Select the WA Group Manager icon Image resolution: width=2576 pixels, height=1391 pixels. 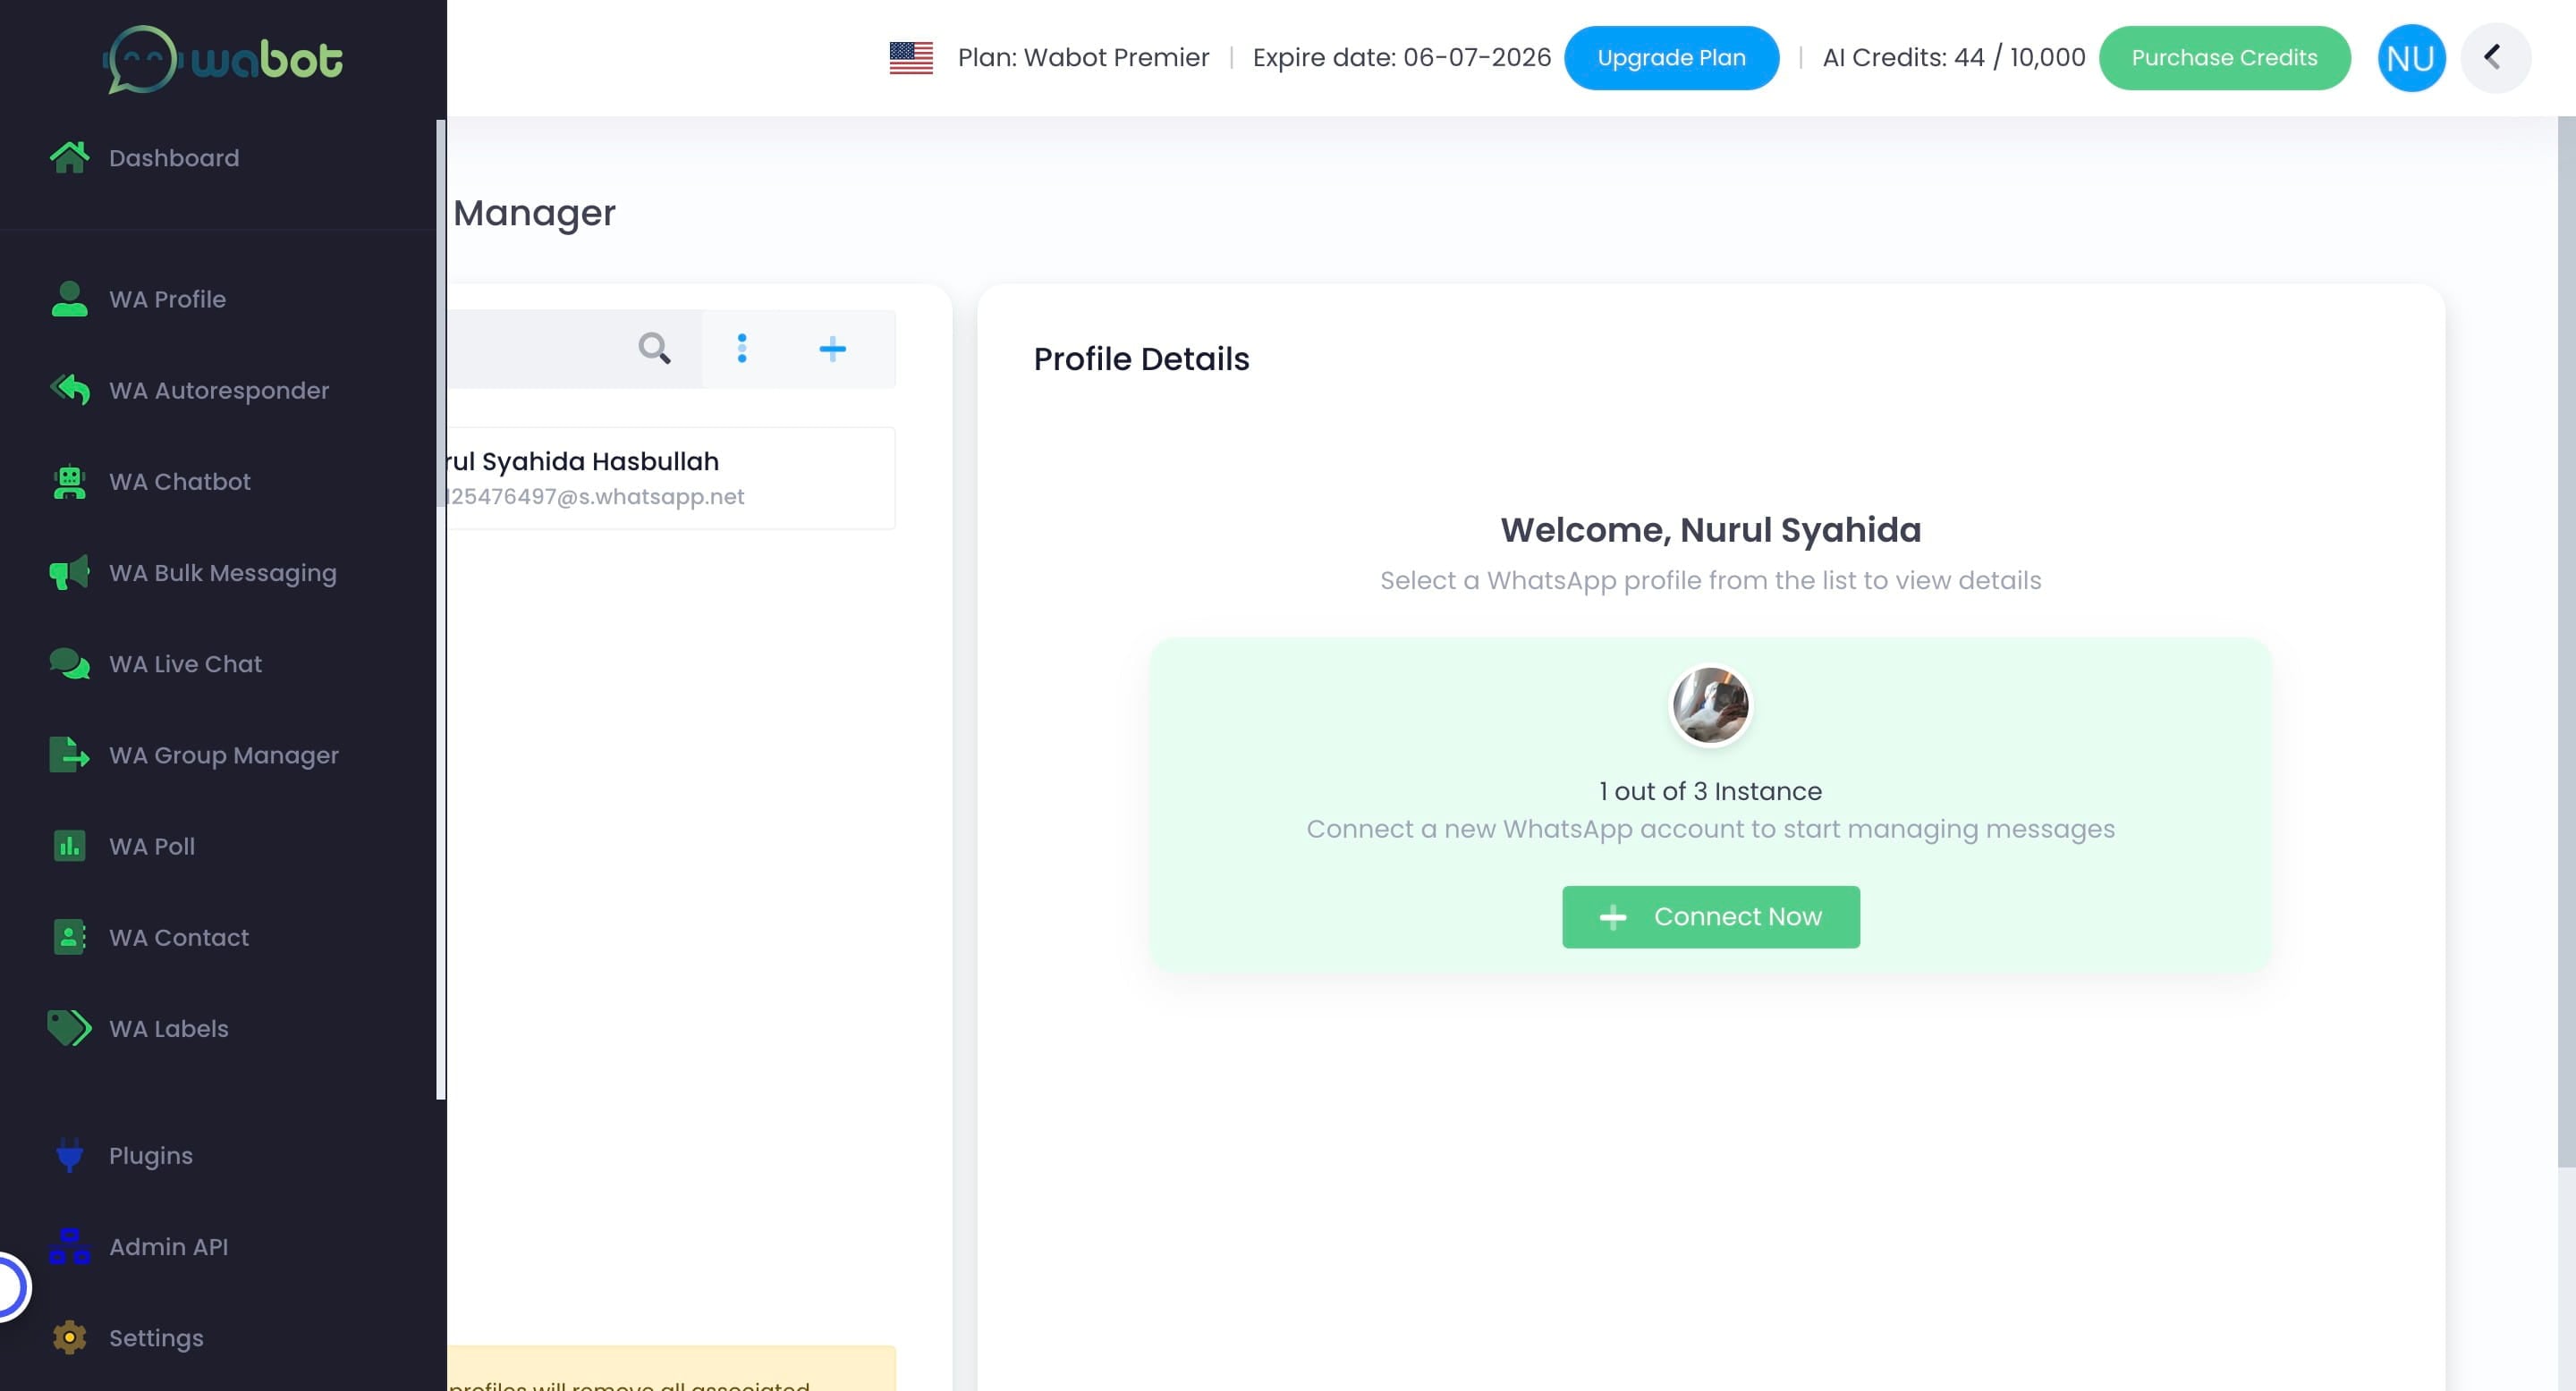point(69,755)
